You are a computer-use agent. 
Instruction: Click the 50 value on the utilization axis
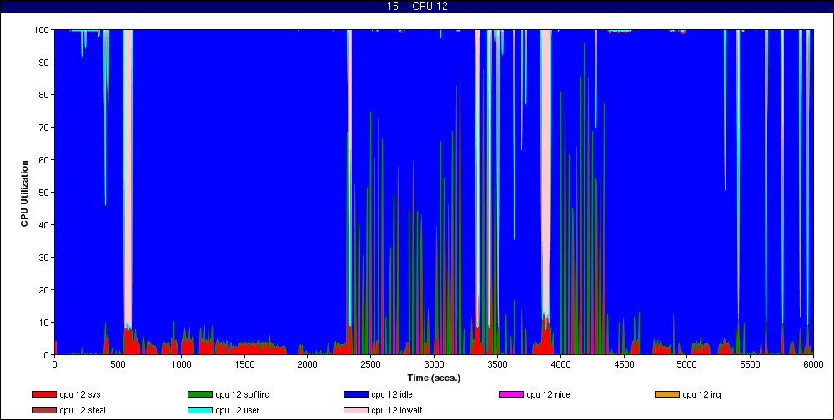[x=45, y=192]
